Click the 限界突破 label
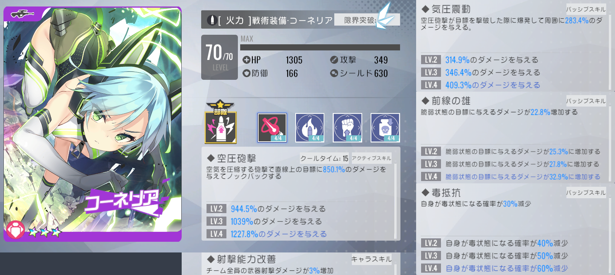Screen dimensions: 615x275 (x=360, y=20)
